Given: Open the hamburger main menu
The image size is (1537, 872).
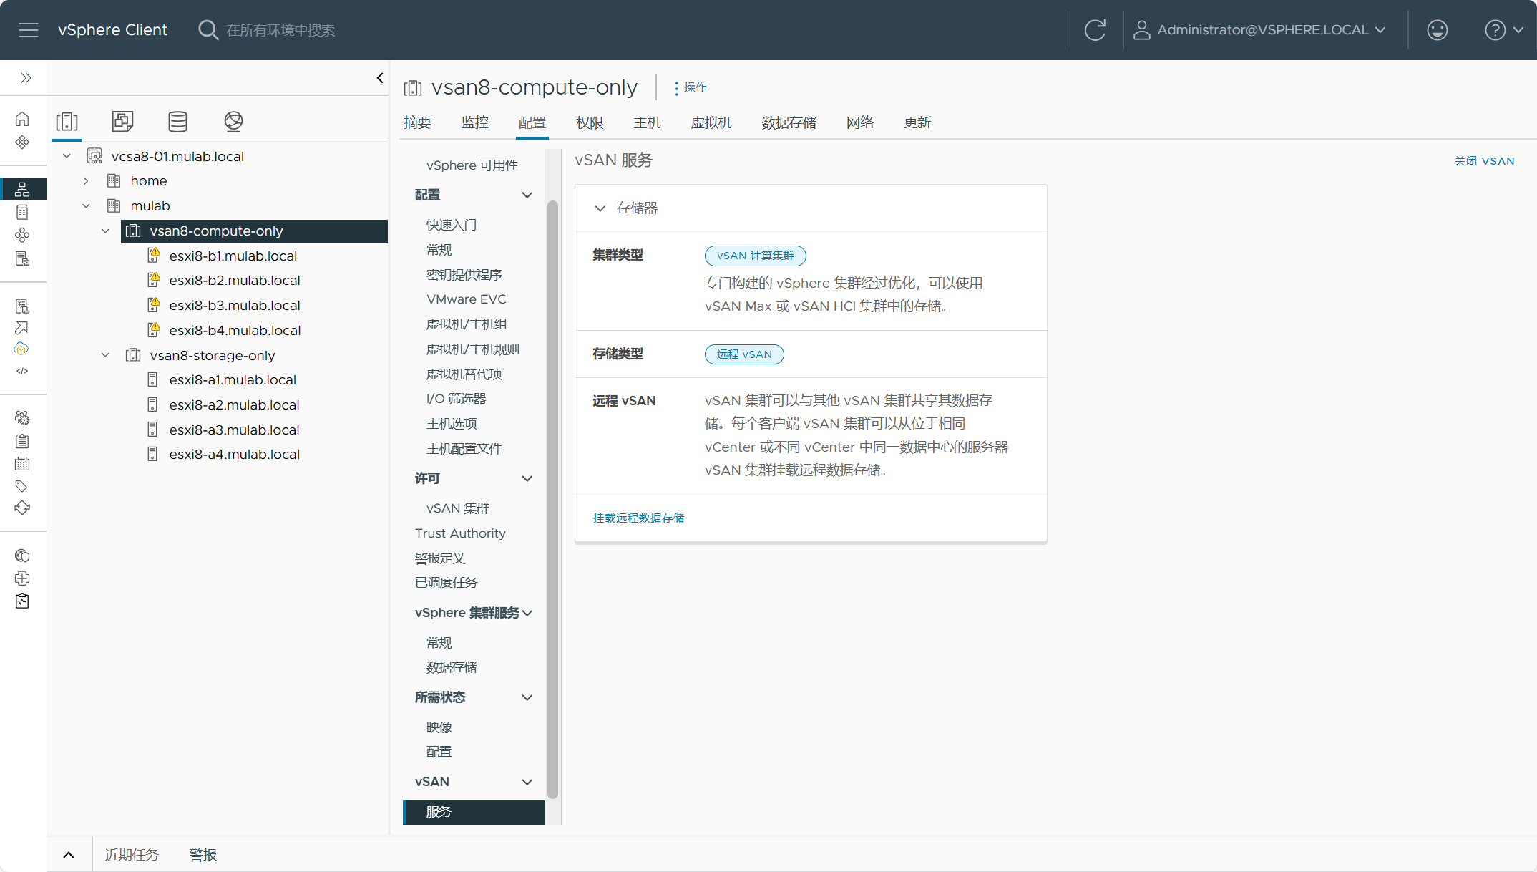Looking at the screenshot, I should coord(29,30).
